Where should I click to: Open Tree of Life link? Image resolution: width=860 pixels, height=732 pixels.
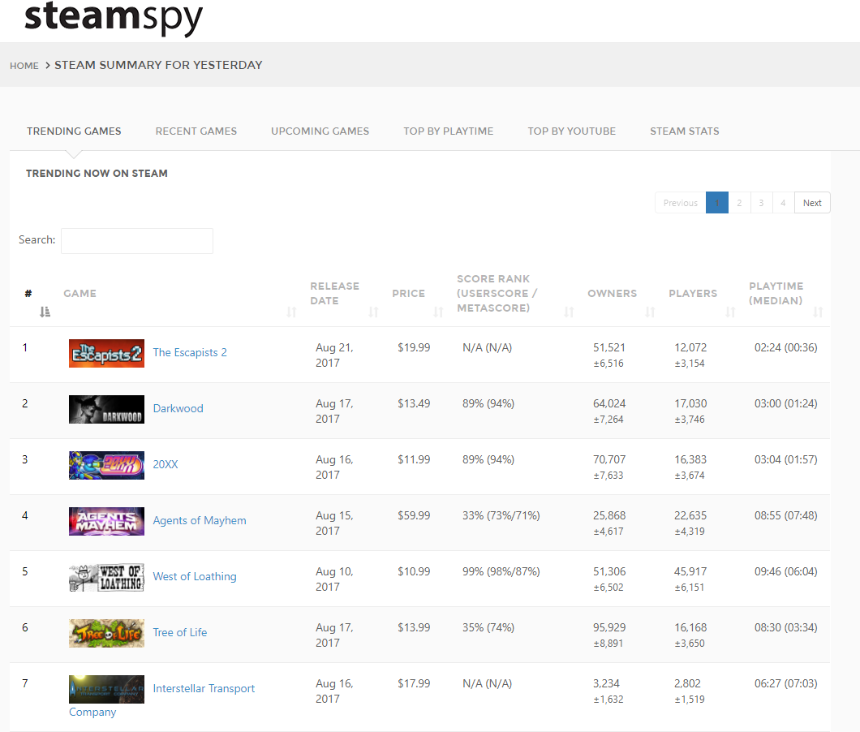point(180,632)
